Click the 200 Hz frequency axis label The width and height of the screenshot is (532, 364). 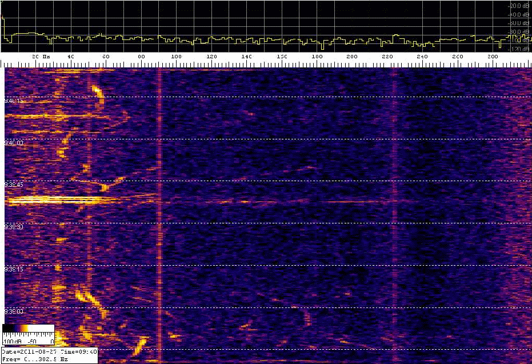pyautogui.click(x=352, y=57)
